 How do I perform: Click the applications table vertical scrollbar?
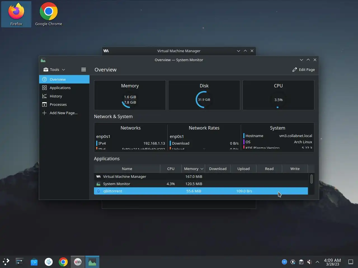coord(311,179)
